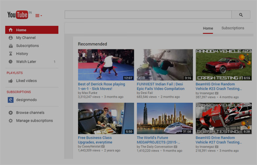Open Insanegaz channel under Vehicle #27
257x165 pixels.
(207, 147)
